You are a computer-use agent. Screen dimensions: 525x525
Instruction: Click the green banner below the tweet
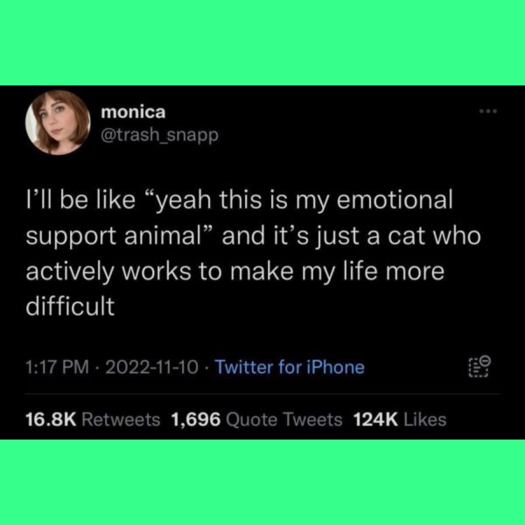coord(262,482)
